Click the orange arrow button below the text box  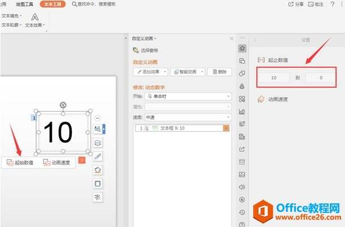[x=82, y=161]
